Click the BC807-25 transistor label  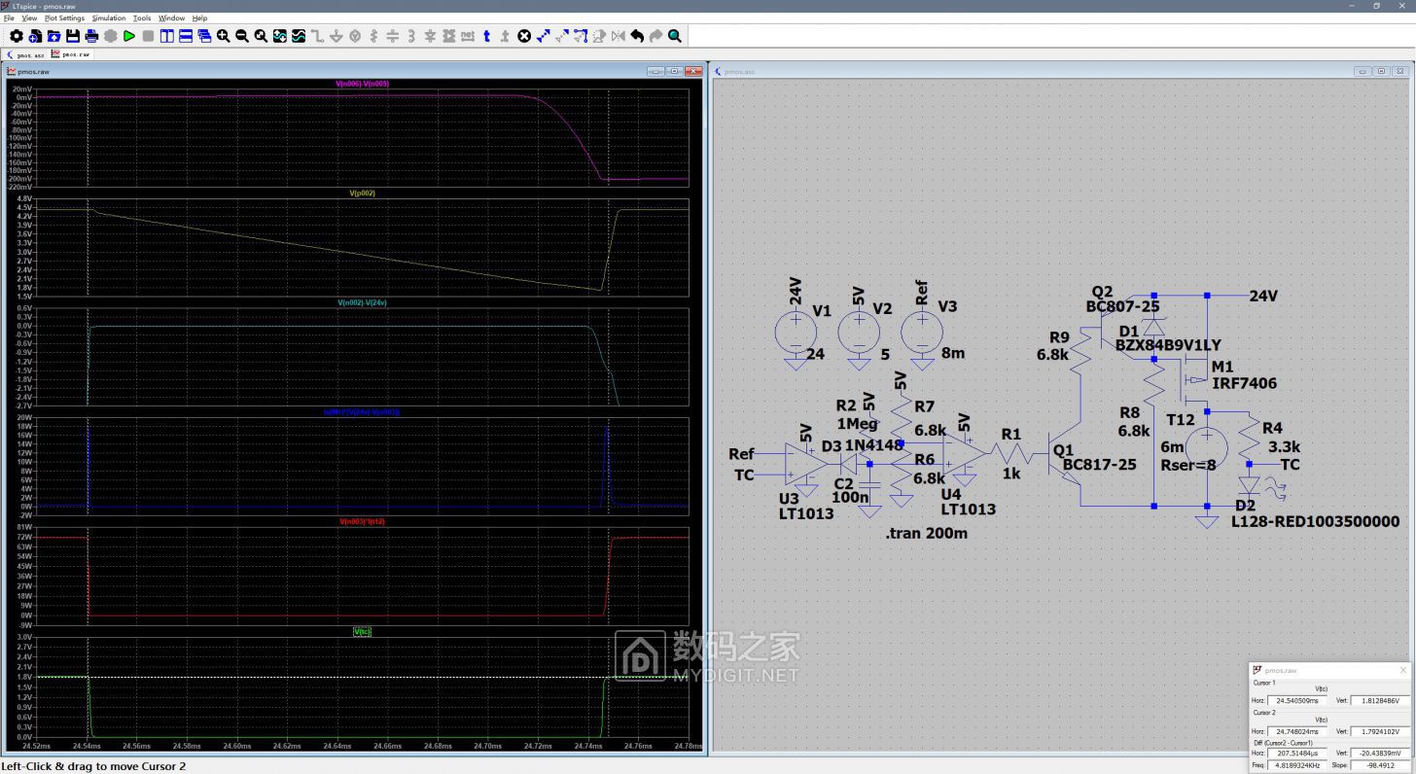coord(1123,306)
